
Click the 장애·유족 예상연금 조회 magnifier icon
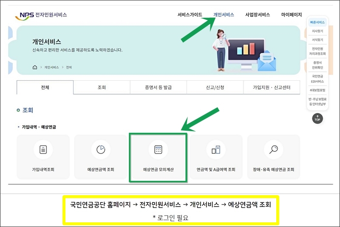click(x=273, y=149)
